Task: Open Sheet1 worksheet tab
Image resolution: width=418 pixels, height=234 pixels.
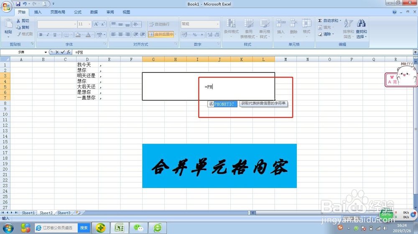Action: pos(28,213)
